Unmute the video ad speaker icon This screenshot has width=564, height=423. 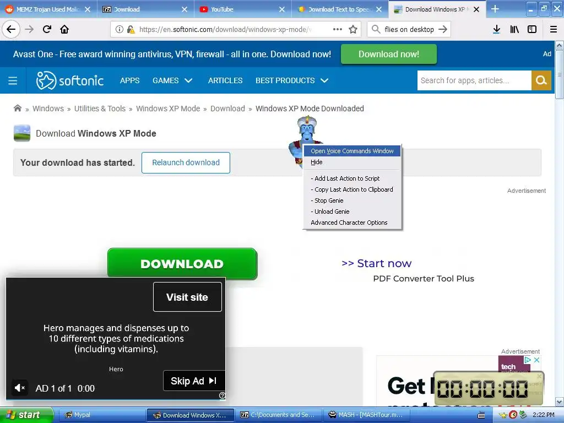[x=19, y=388]
